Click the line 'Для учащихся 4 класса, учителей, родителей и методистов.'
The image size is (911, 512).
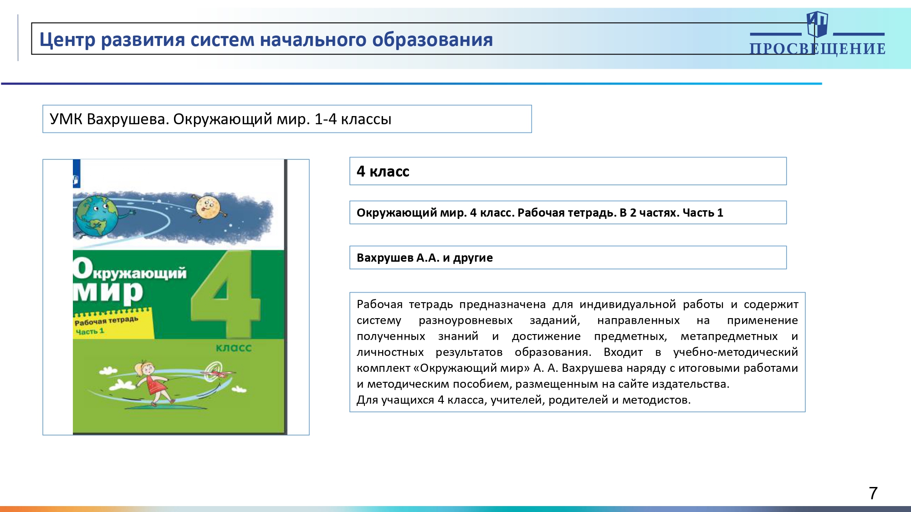[x=523, y=400]
